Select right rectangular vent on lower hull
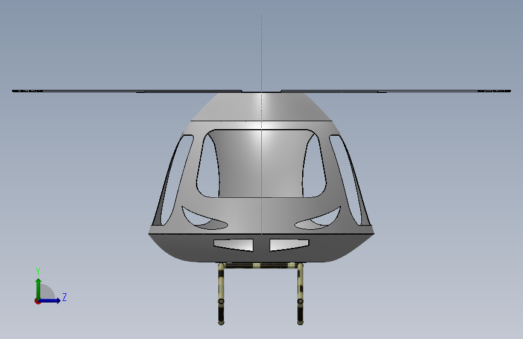 point(289,245)
